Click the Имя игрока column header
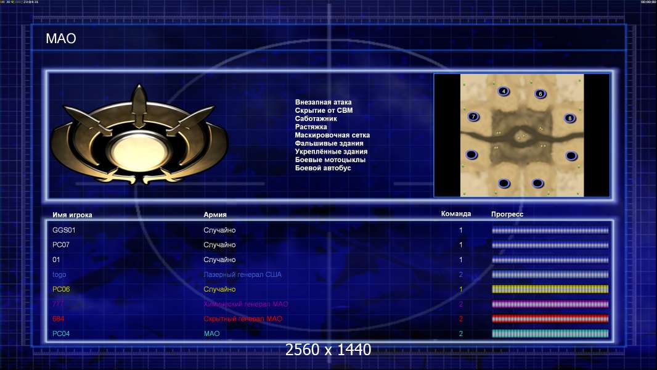 pyautogui.click(x=72, y=215)
